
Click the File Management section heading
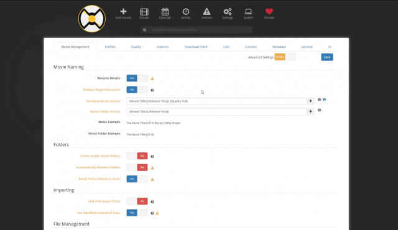click(x=72, y=224)
